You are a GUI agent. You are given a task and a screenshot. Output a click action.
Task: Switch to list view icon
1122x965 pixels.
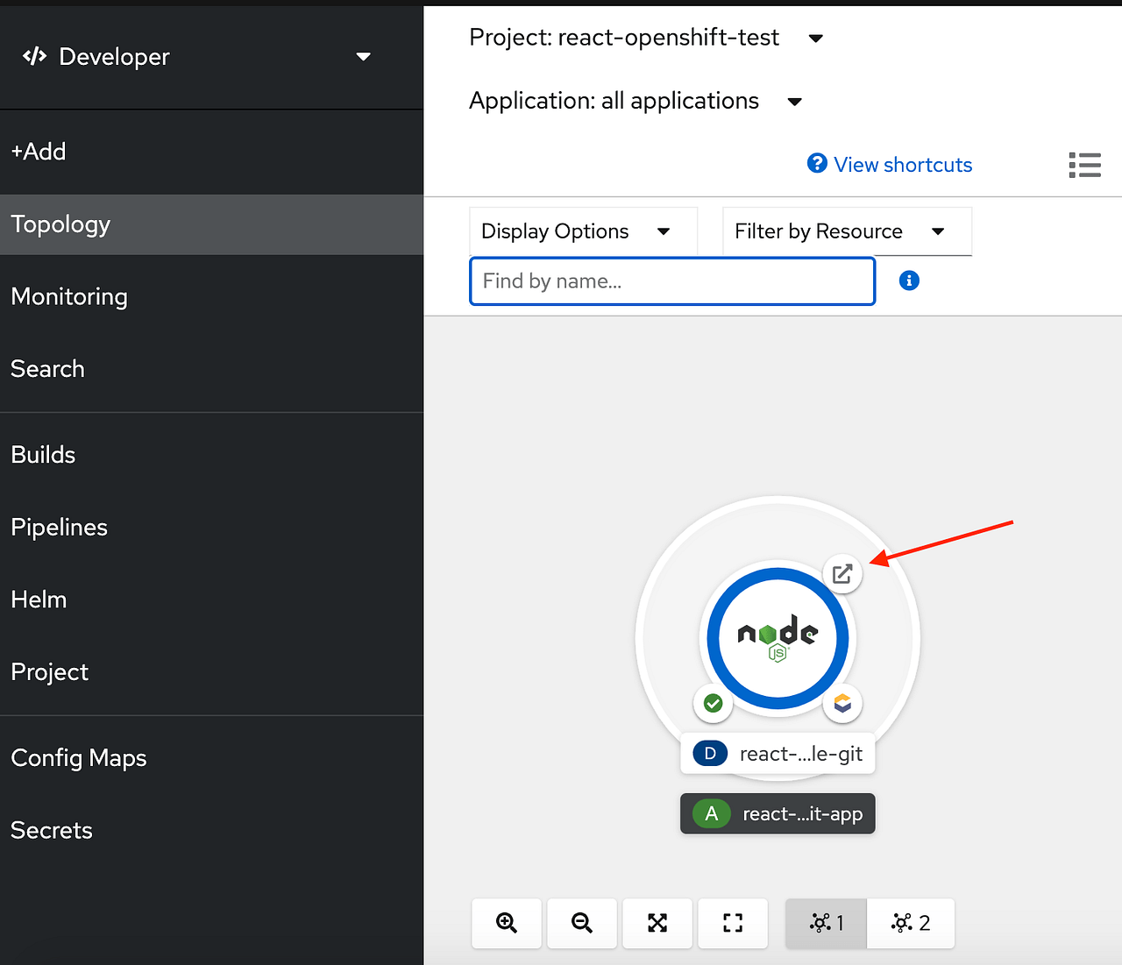[1085, 165]
